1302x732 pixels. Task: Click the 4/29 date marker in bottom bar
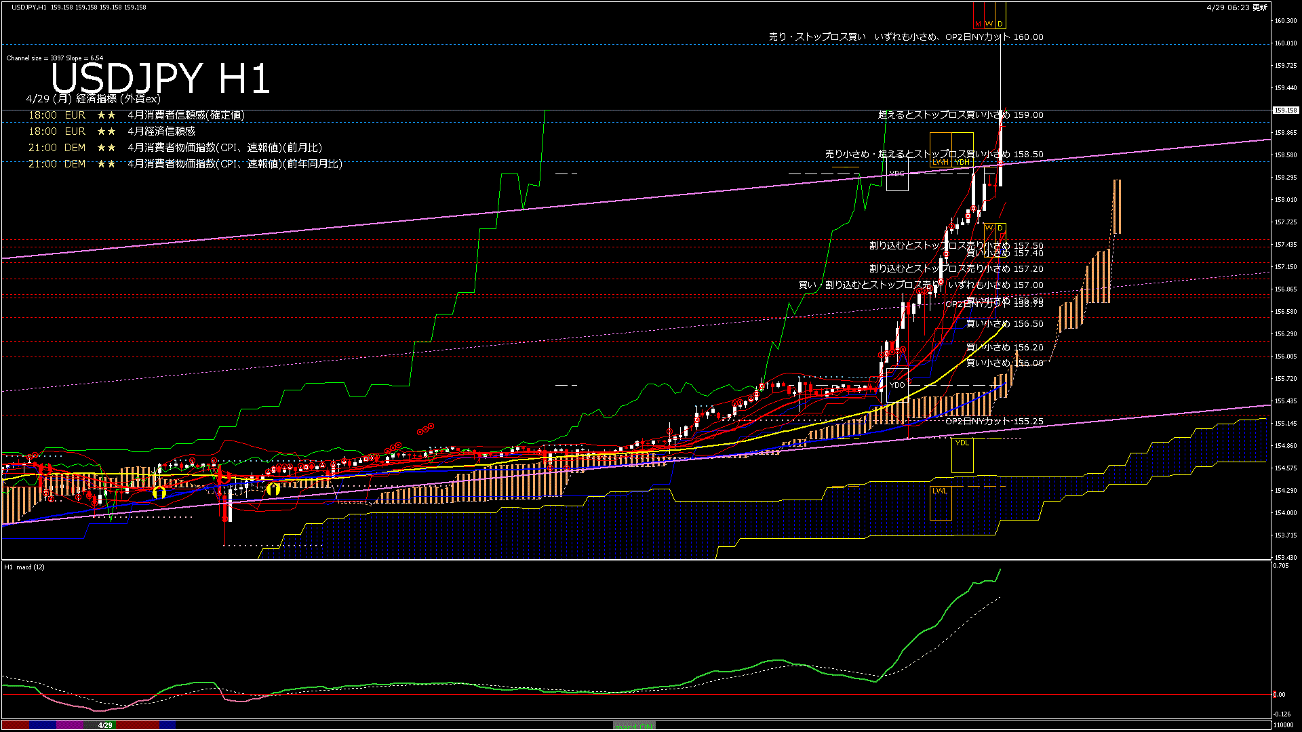click(105, 725)
